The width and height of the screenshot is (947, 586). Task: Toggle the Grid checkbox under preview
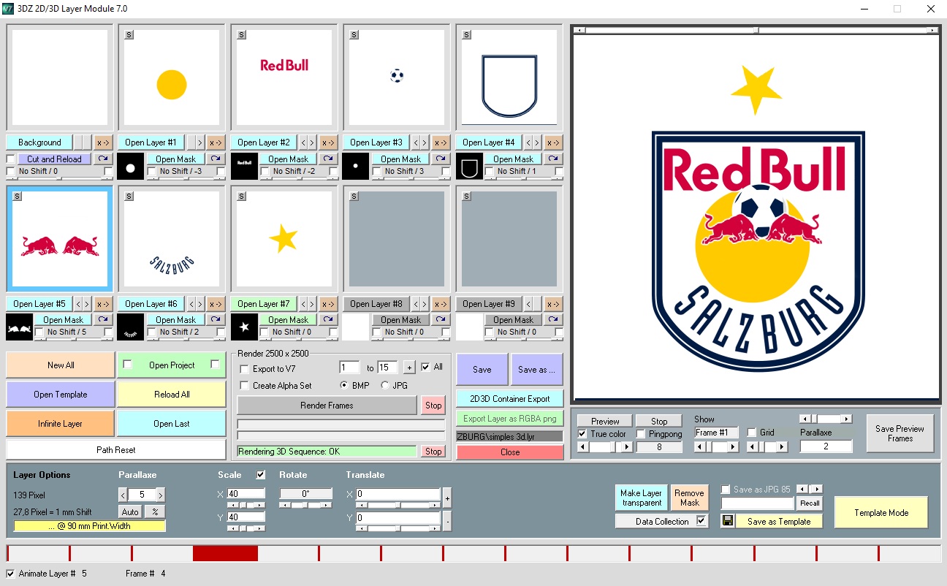click(x=752, y=433)
